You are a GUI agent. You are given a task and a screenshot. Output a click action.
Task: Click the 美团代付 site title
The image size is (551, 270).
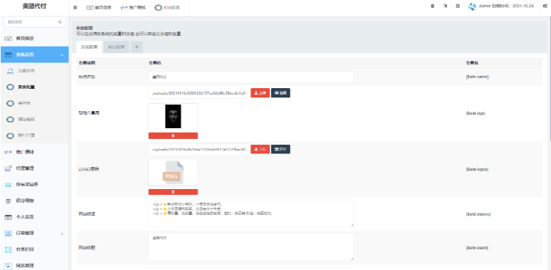coord(34,6)
